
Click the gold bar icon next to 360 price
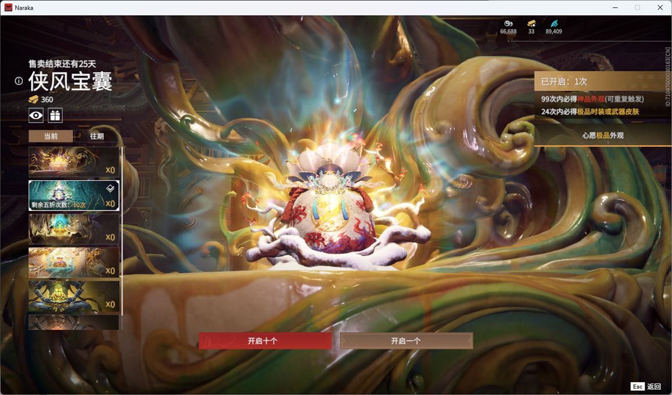coord(34,99)
